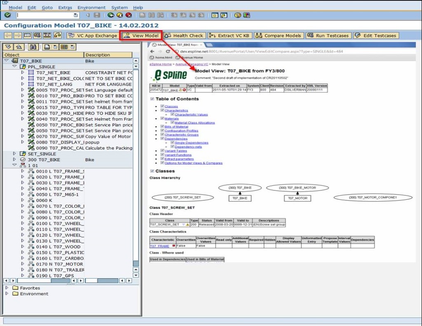Click the binoculars Find icon in tree toolbar

click(x=33, y=47)
